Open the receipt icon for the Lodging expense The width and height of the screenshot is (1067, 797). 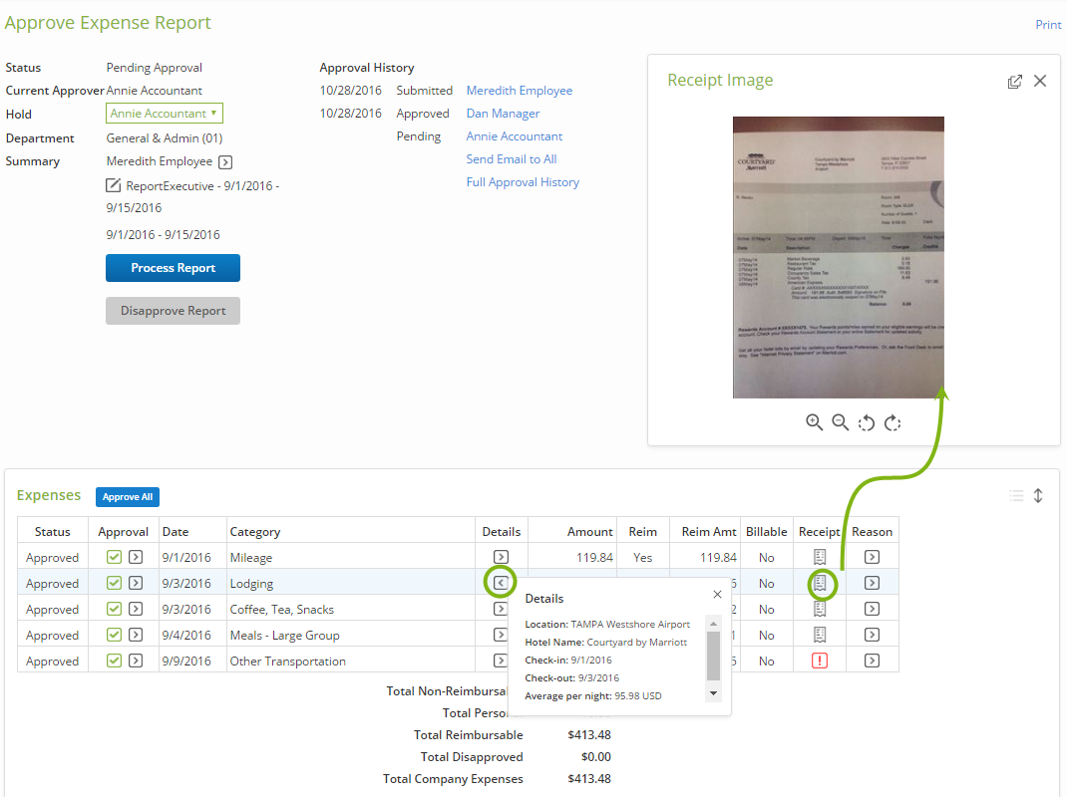(x=820, y=583)
